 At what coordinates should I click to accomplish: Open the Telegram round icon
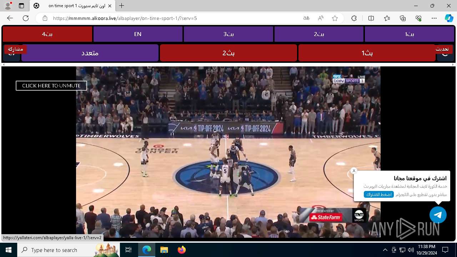click(x=438, y=215)
